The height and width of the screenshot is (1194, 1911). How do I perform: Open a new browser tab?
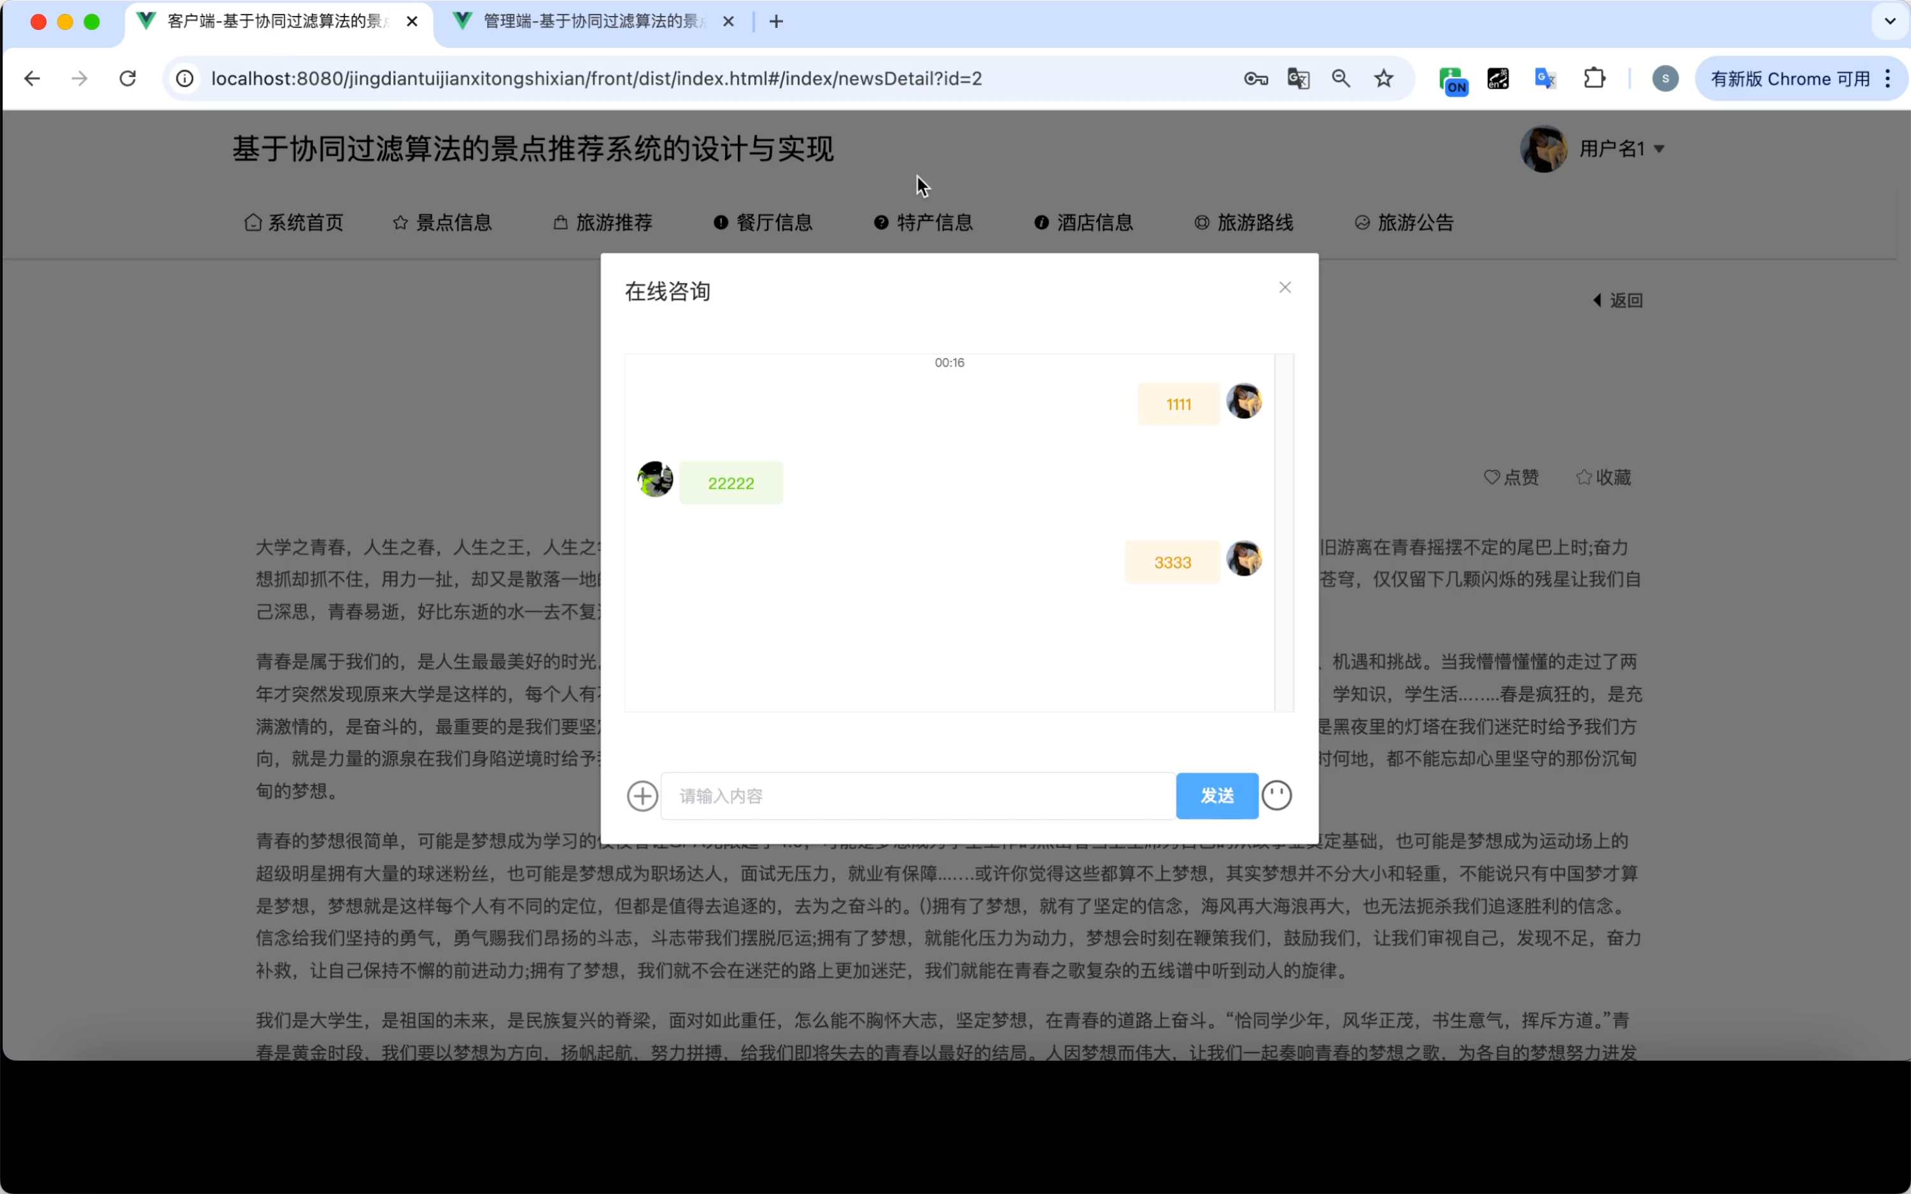click(776, 22)
